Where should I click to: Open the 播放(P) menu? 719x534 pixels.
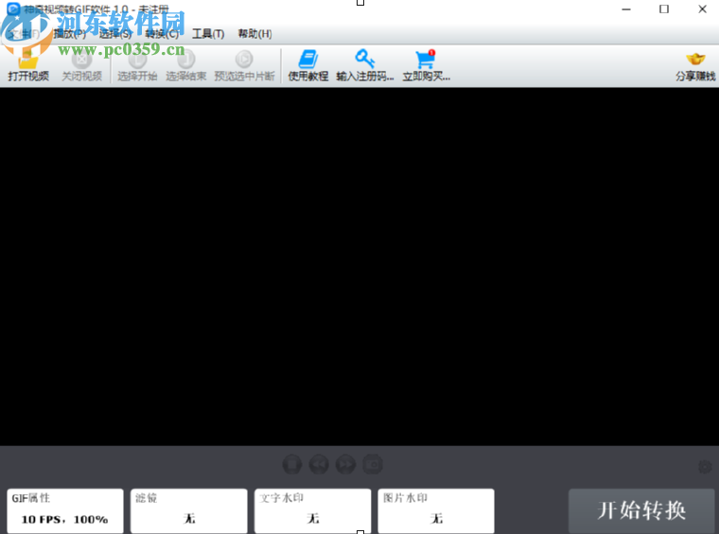tap(70, 33)
